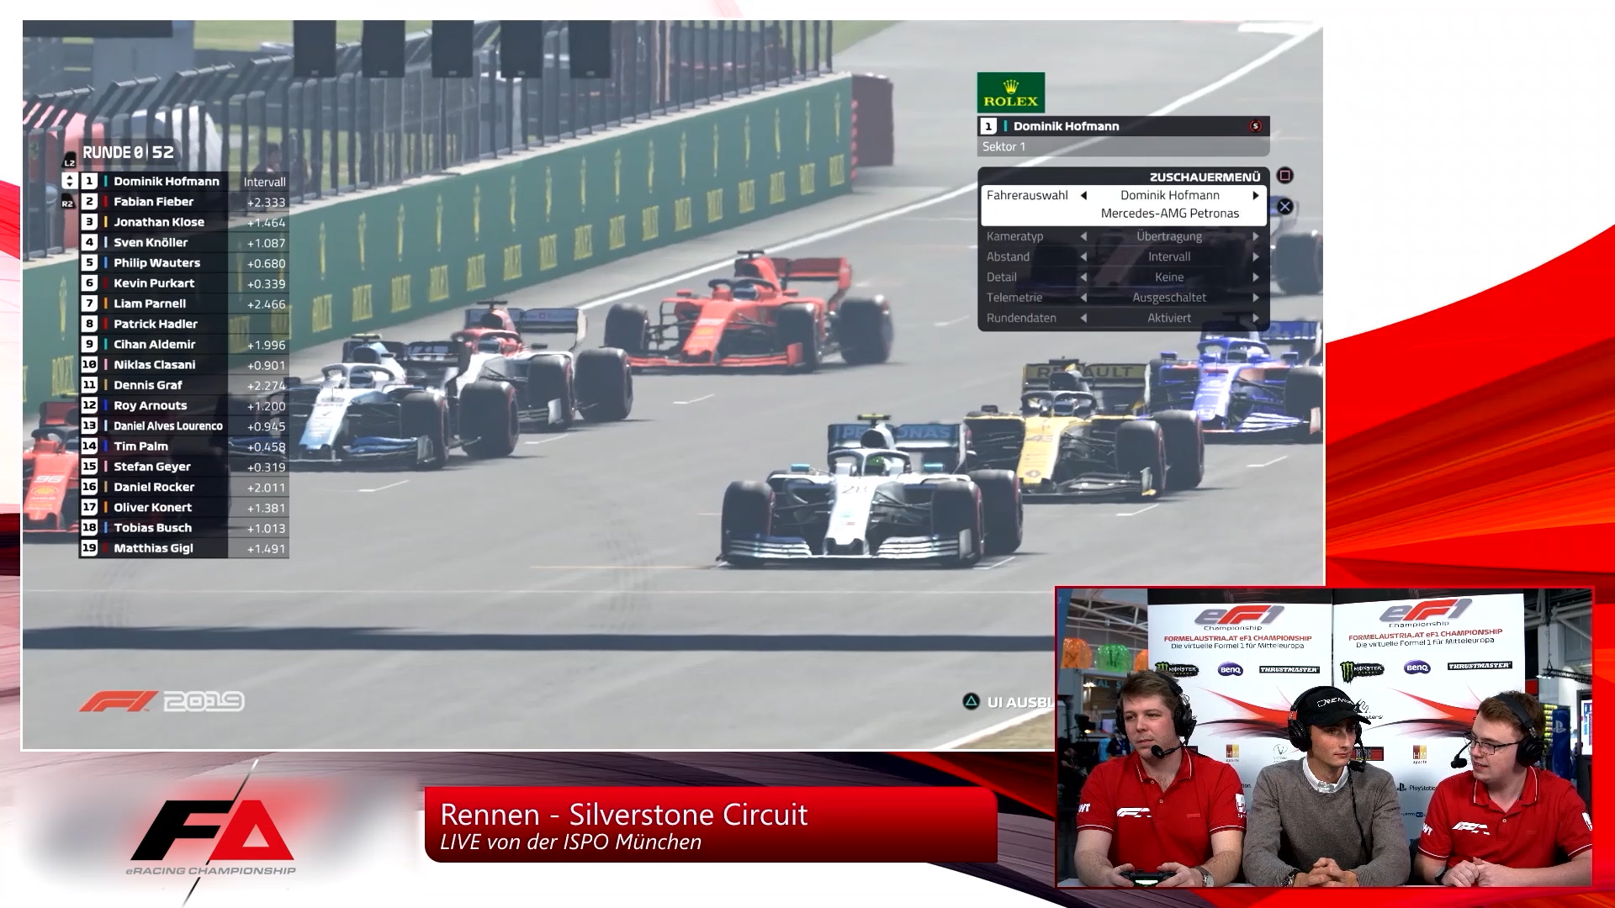Image resolution: width=1615 pixels, height=908 pixels.
Task: Select the Telemetrie menu row
Action: [1124, 298]
